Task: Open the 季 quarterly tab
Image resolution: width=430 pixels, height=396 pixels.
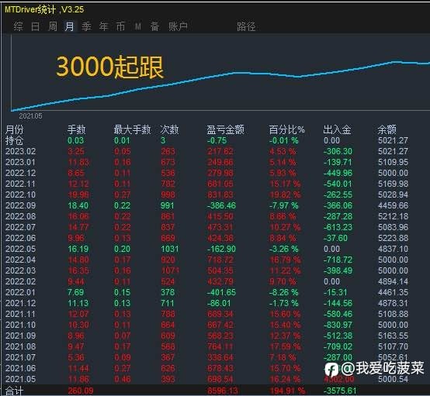Action: pos(86,26)
